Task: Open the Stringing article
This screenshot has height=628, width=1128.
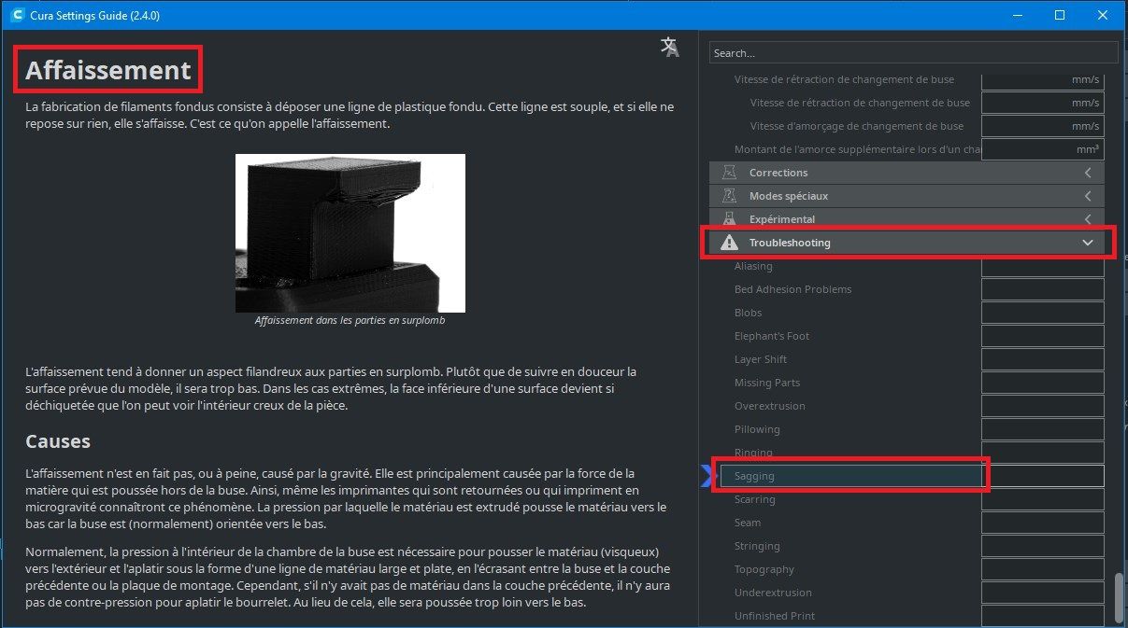Action: pyautogui.click(x=757, y=546)
